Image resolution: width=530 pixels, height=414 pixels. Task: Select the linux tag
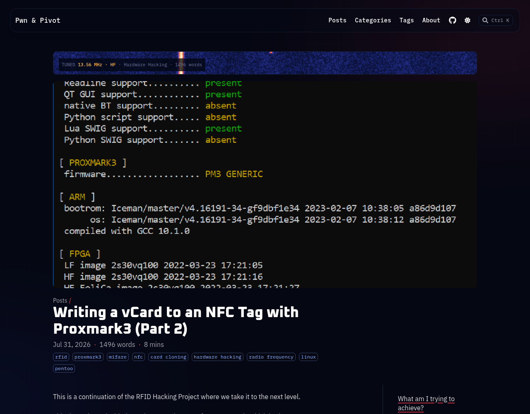(308, 357)
